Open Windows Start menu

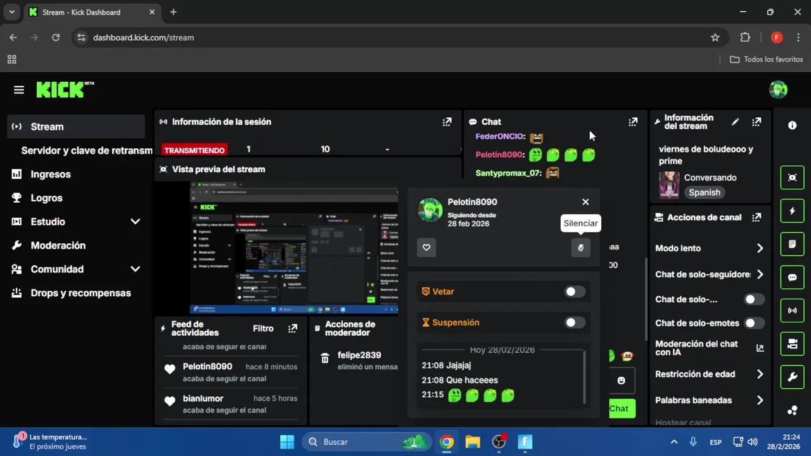coord(287,441)
